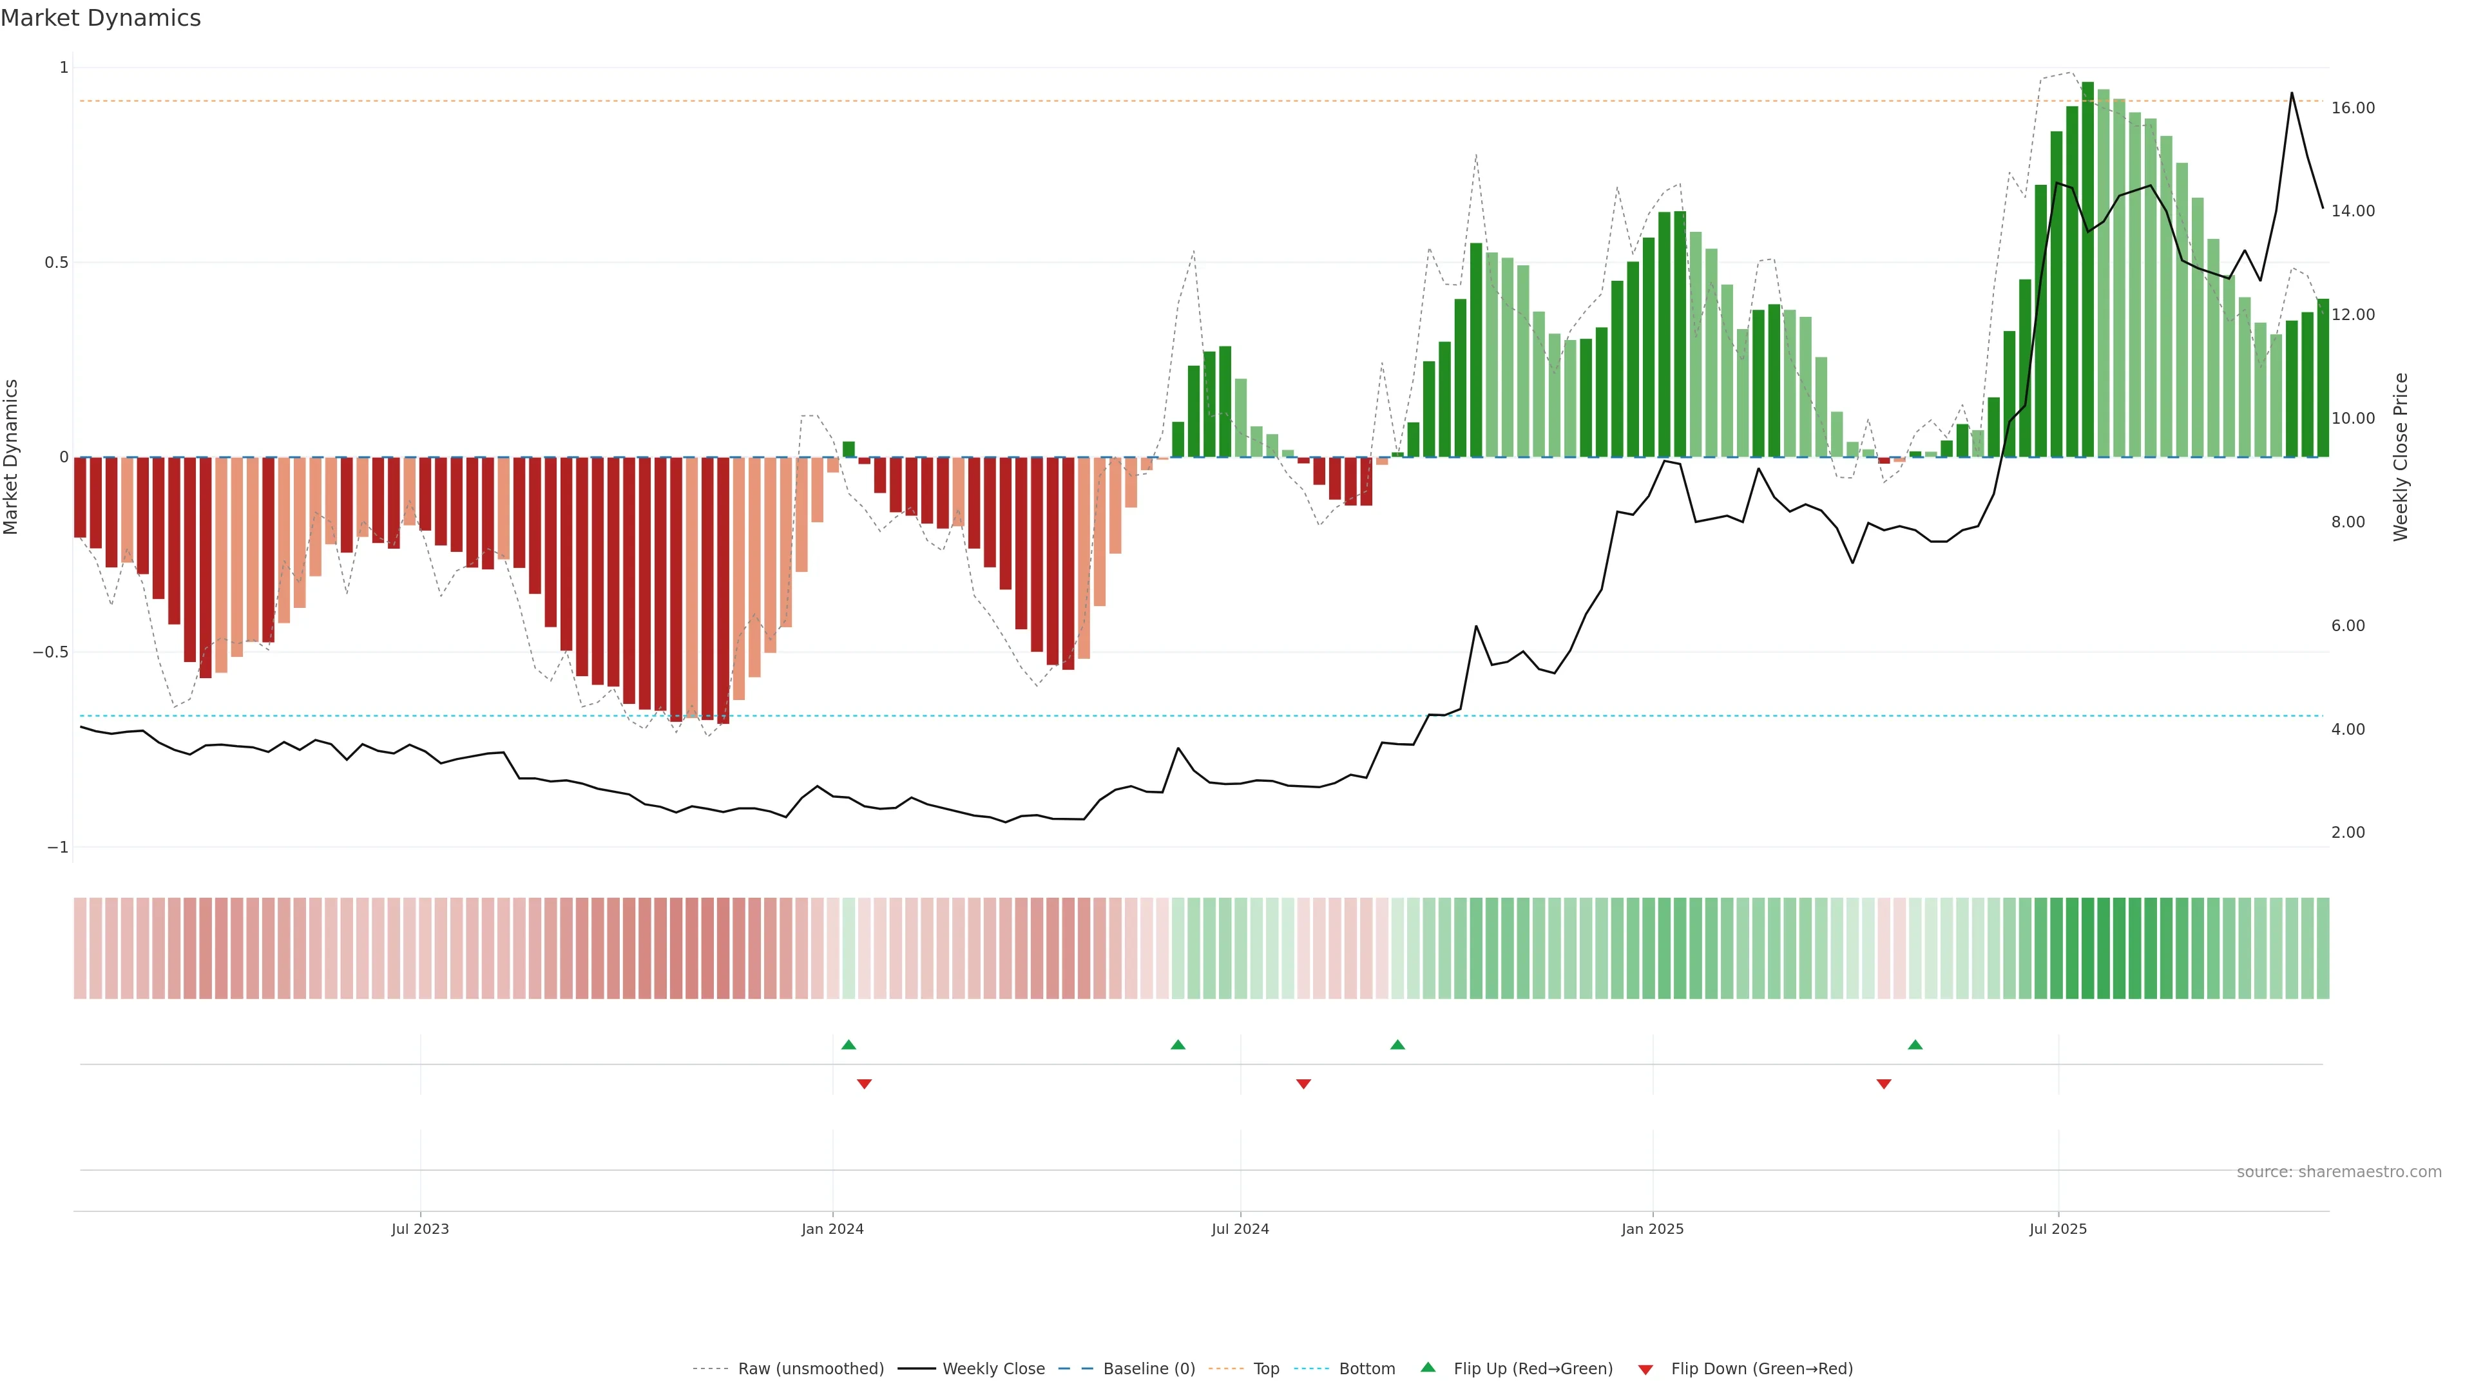Toggle the Flip Down (Green→Red) legend entry
This screenshot has height=1391, width=2474.
pos(1760,1369)
